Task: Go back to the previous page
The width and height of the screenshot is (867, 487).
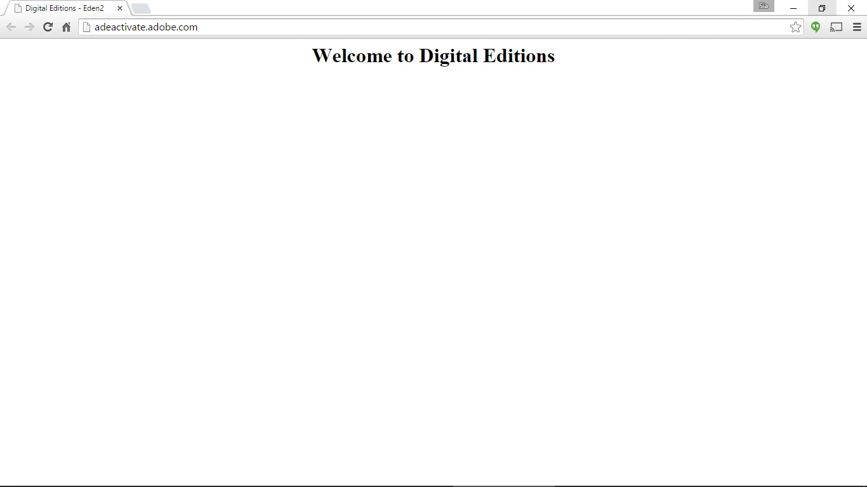Action: 11,27
